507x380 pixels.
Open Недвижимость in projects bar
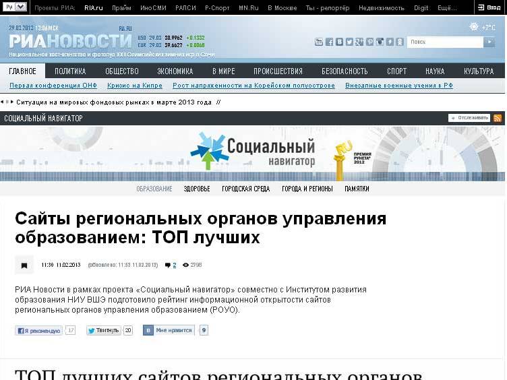[x=382, y=8]
